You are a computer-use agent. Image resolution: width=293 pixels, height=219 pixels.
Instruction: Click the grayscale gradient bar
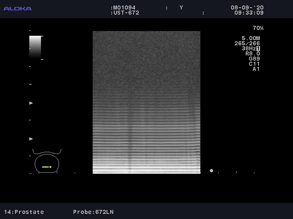click(35, 47)
